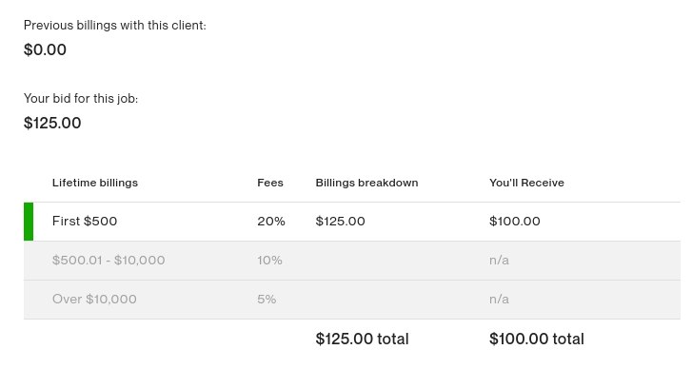This screenshot has height=369, width=692.
Task: Click the Previous billings with this client label
Action: [x=115, y=25]
